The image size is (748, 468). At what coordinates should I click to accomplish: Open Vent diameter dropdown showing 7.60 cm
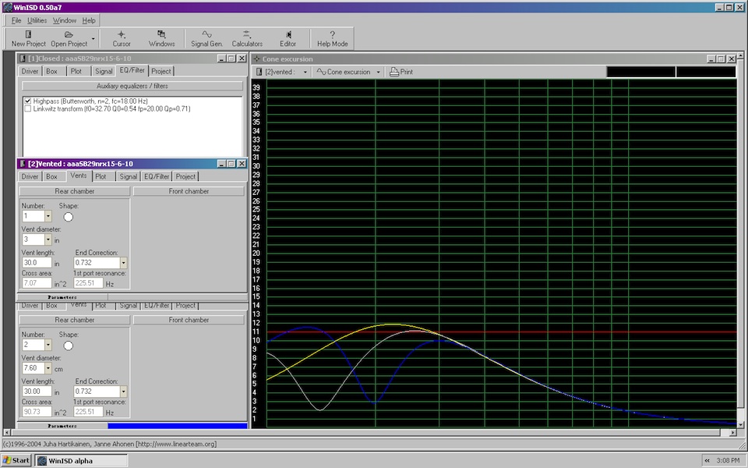click(x=48, y=368)
